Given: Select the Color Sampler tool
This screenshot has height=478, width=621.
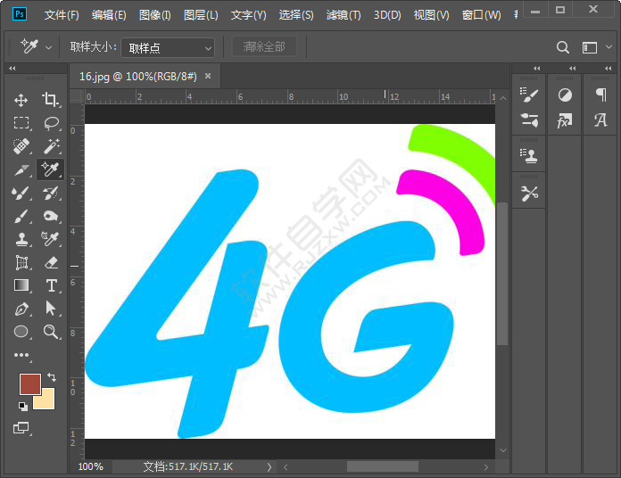Looking at the screenshot, I should coord(51,239).
